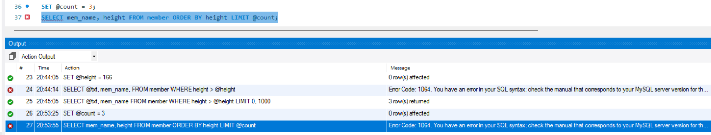Click line number 37 in gutter
Viewport: 711px width, 135px height.
(x=18, y=17)
